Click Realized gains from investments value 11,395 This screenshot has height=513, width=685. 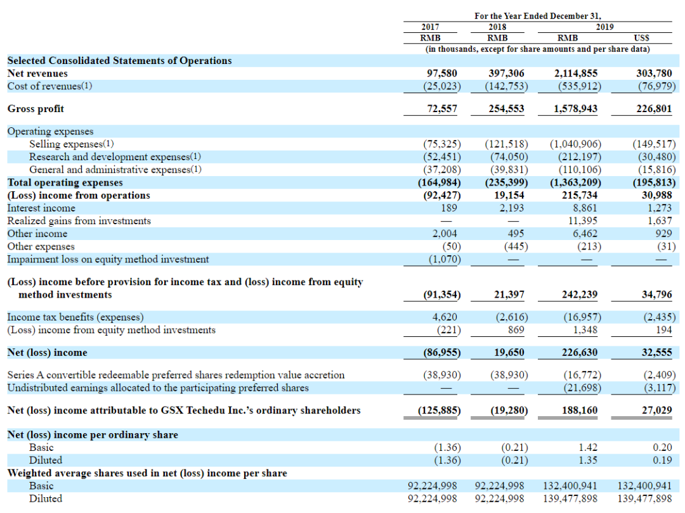pos(582,221)
